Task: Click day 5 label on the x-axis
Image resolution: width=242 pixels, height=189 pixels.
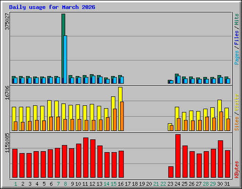Action: (44, 184)
